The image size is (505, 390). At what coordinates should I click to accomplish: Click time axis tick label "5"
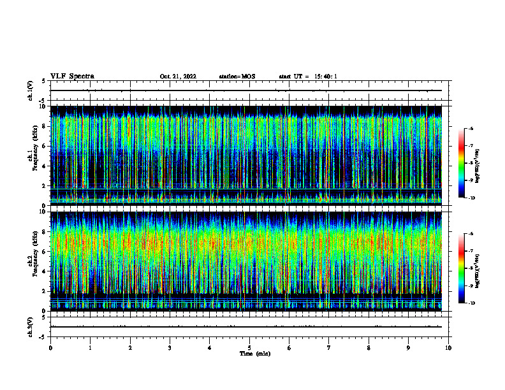pos(249,348)
